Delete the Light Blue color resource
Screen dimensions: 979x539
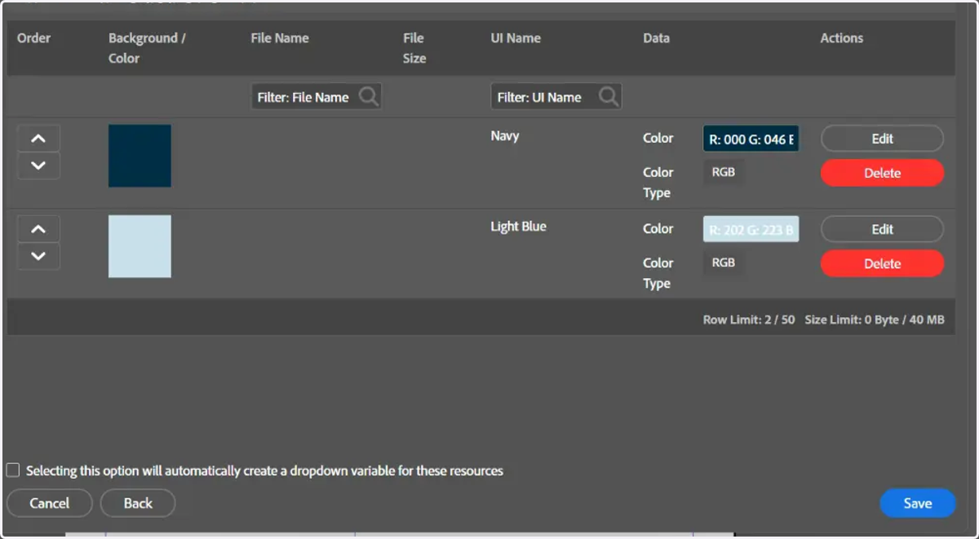882,263
